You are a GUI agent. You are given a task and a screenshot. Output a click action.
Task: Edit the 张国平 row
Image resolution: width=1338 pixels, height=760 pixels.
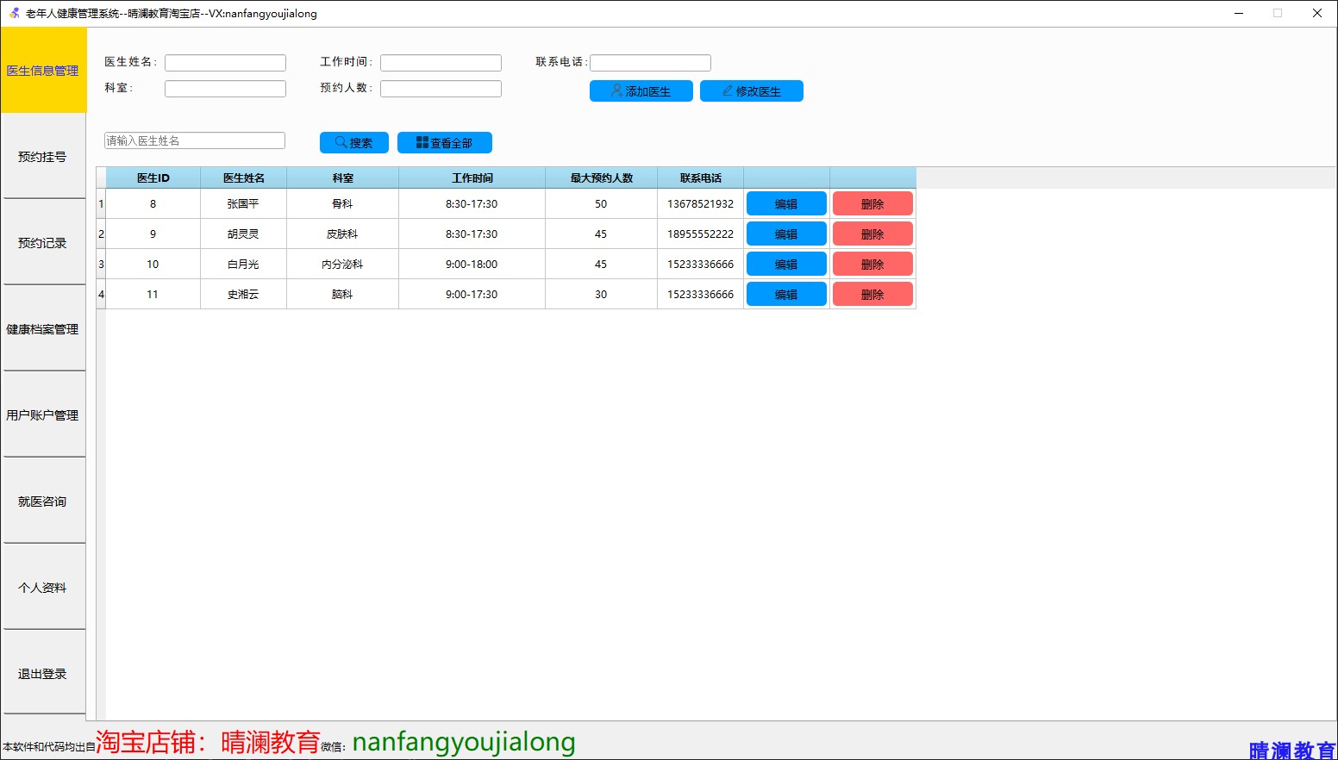tap(786, 204)
